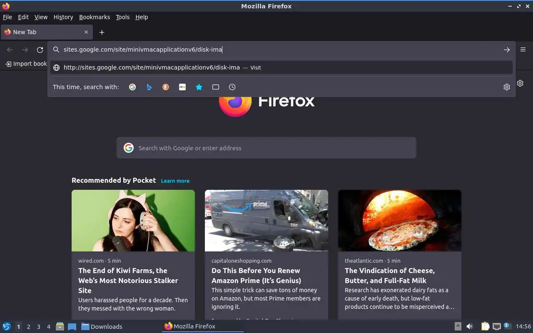
Task: Open the pizza oven article thumbnail
Action: click(x=400, y=221)
